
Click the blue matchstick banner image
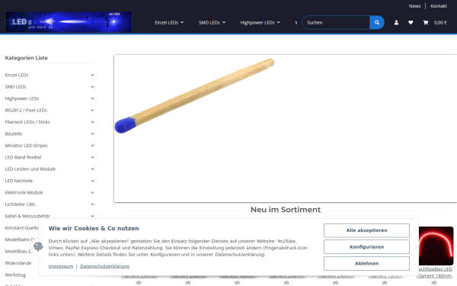click(285, 128)
